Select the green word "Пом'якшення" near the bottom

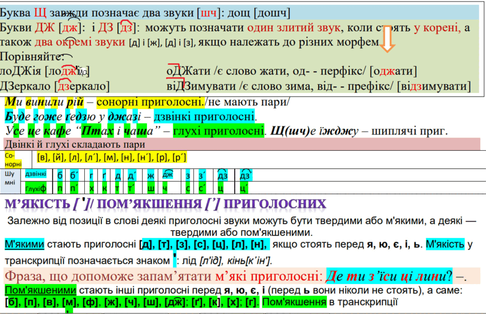pyautogui.click(x=295, y=302)
